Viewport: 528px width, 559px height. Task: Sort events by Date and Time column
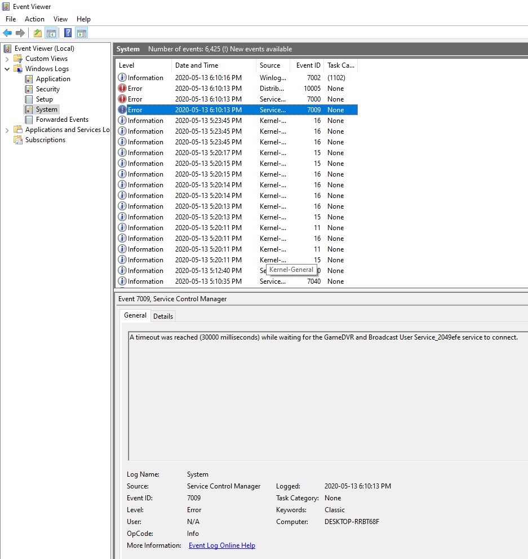[196, 65]
